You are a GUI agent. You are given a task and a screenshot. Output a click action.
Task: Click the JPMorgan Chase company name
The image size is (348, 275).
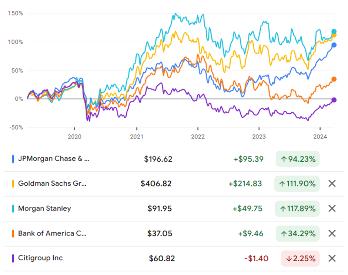click(54, 159)
